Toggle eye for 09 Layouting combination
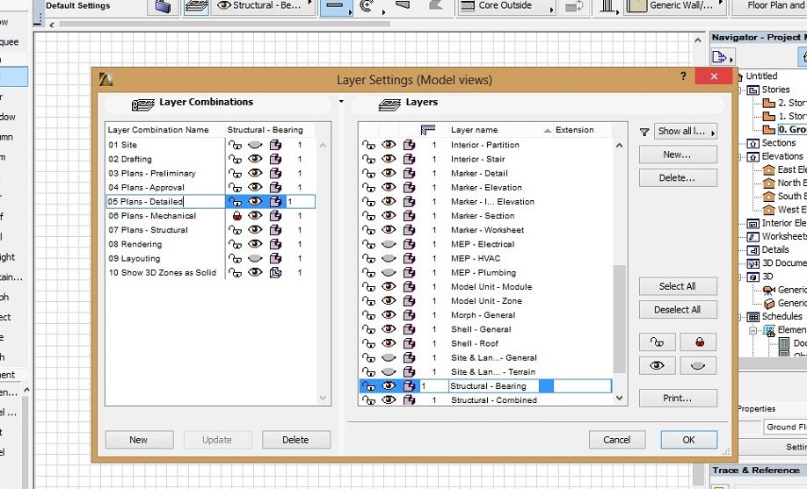 pyautogui.click(x=255, y=259)
